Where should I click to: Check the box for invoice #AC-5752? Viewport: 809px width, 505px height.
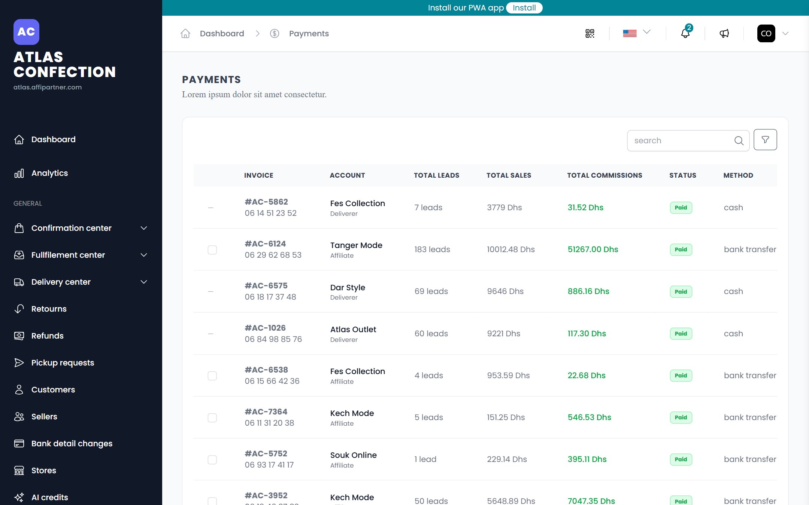[212, 459]
